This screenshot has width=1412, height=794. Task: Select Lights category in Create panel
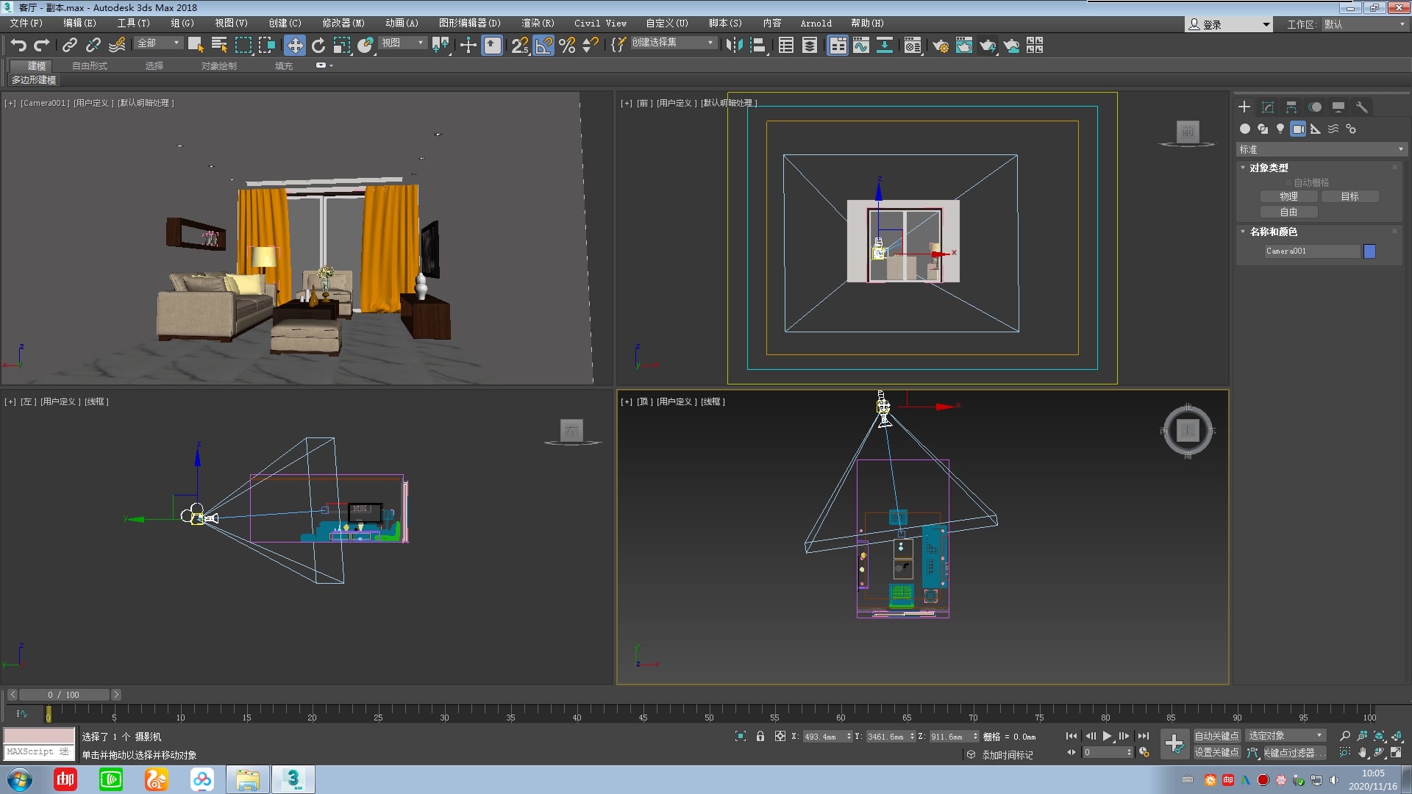1280,129
